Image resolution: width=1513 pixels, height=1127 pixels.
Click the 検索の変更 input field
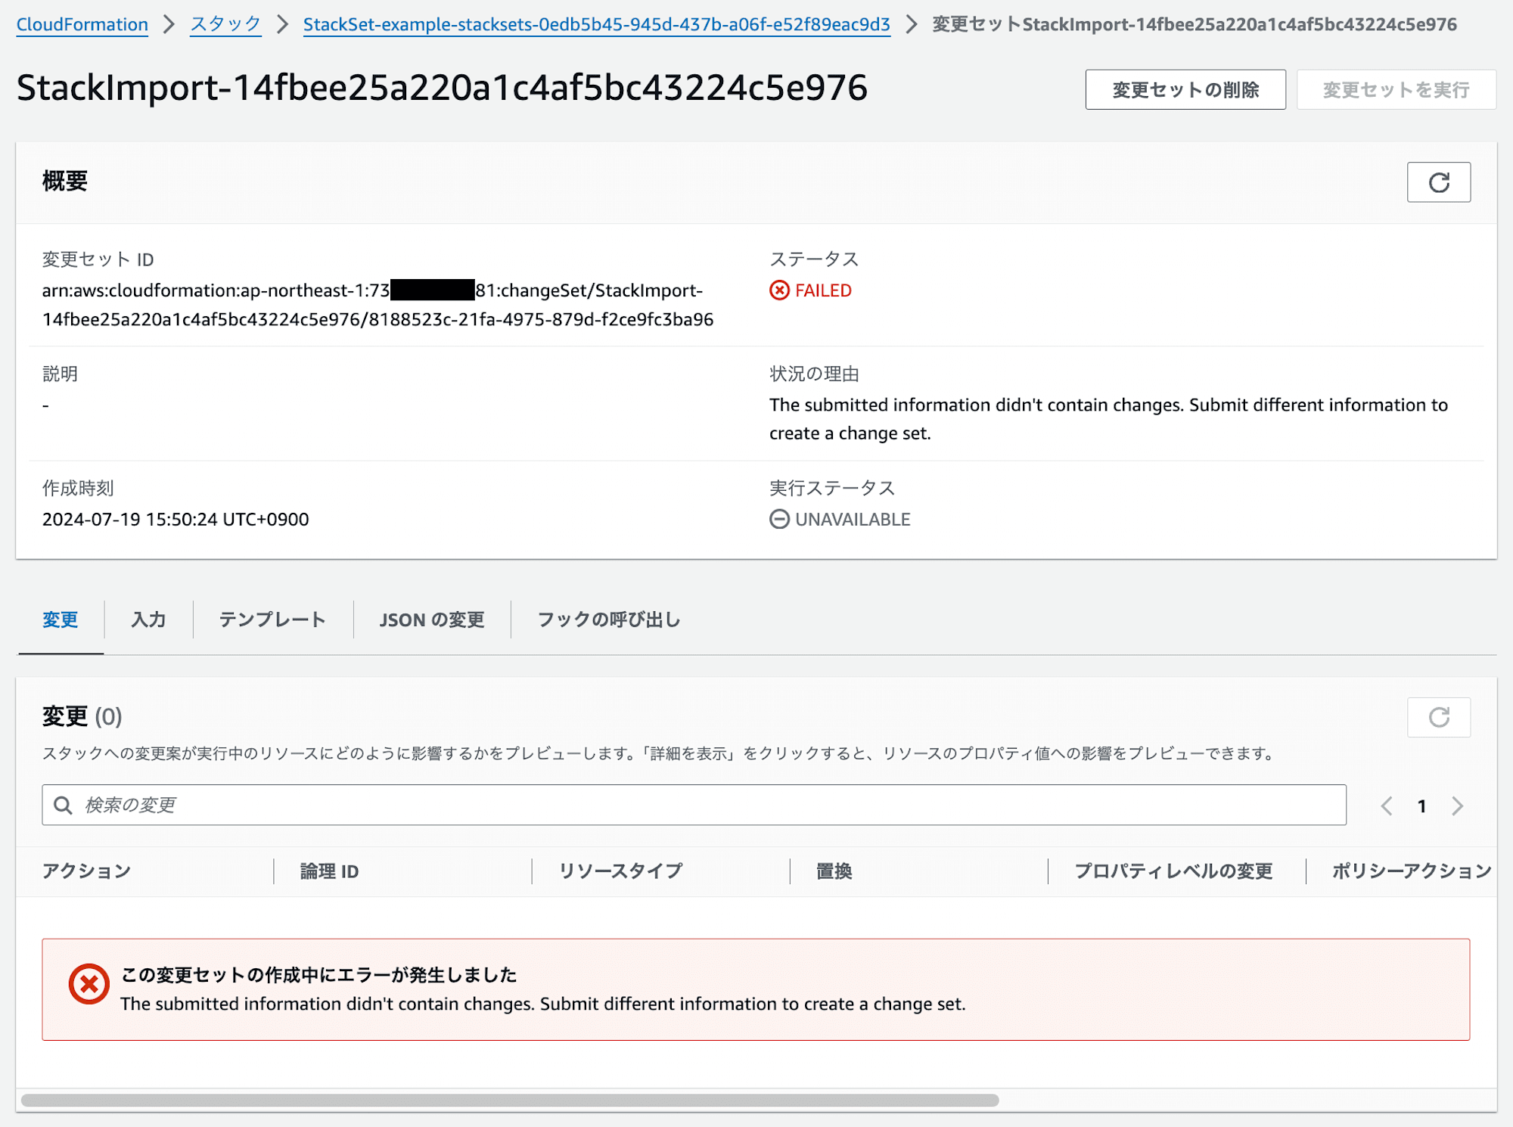pyautogui.click(x=695, y=805)
